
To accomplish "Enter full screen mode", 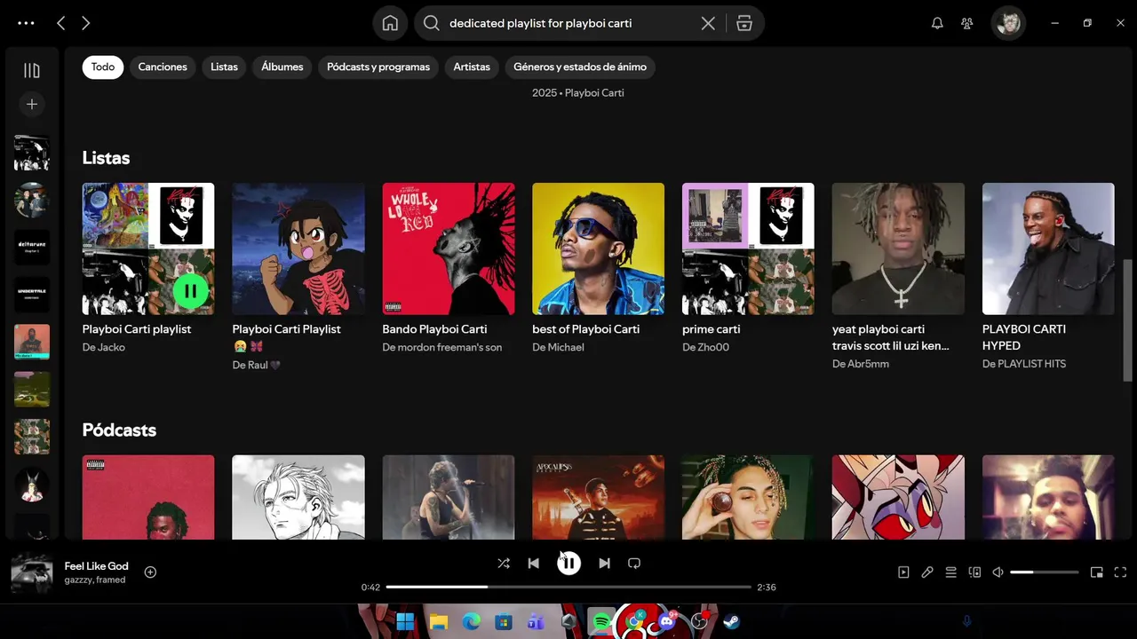I will coord(1120,572).
